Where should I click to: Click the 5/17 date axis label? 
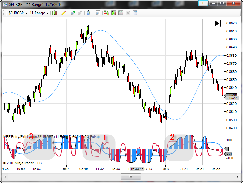click(166, 169)
